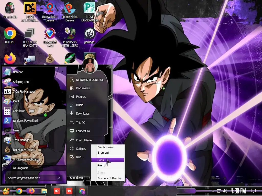Click the taskbar clock
The image size is (262, 196).
(238, 191)
